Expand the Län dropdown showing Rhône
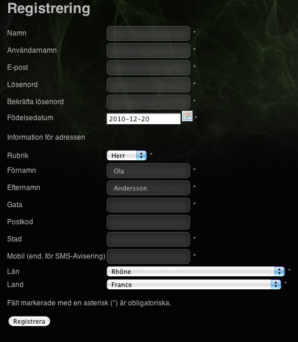The width and height of the screenshot is (298, 342). click(x=196, y=272)
